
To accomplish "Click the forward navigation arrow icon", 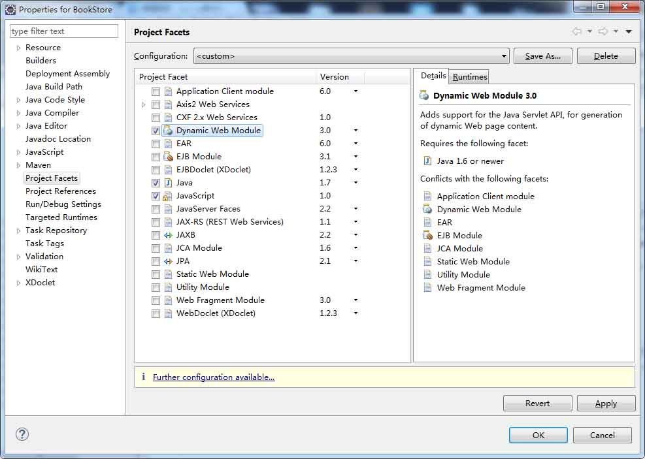I will 603,31.
